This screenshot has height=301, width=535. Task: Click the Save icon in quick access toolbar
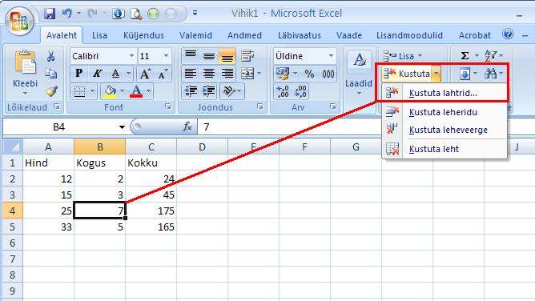pyautogui.click(x=50, y=14)
